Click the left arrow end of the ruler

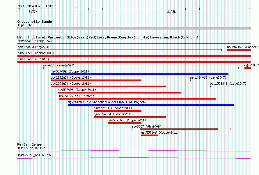[18, 9]
